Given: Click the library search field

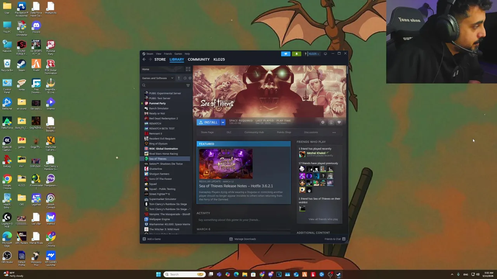Looking at the screenshot, I should pyautogui.click(x=163, y=85).
